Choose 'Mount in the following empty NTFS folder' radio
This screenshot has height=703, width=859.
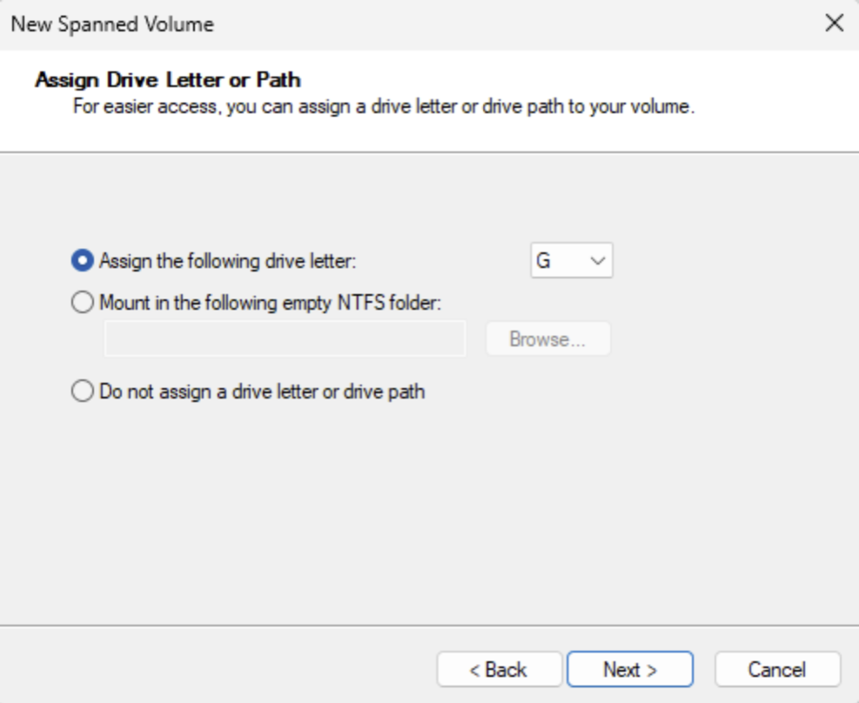click(x=83, y=303)
